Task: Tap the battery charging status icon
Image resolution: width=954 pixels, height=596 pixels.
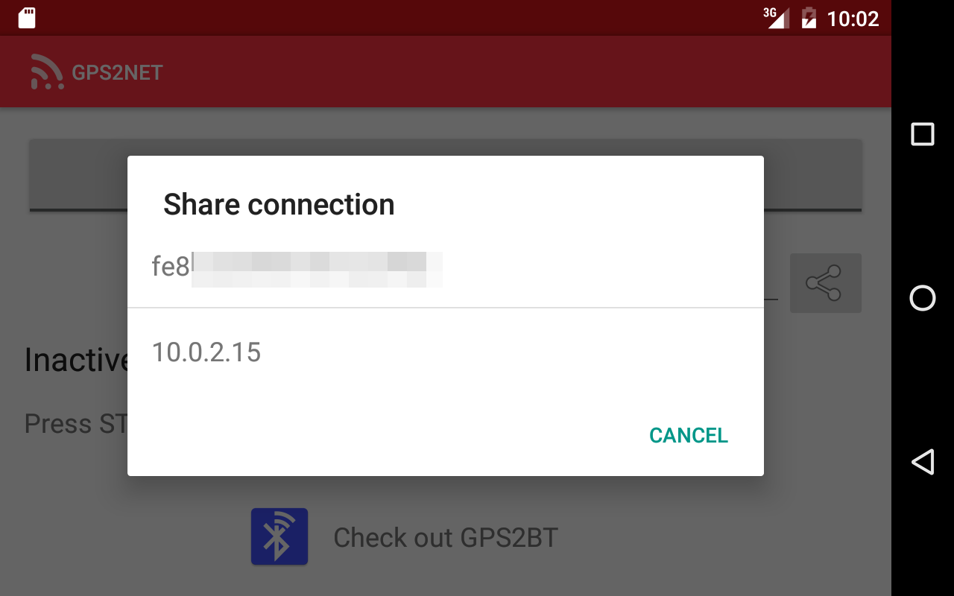Action: 809,18
